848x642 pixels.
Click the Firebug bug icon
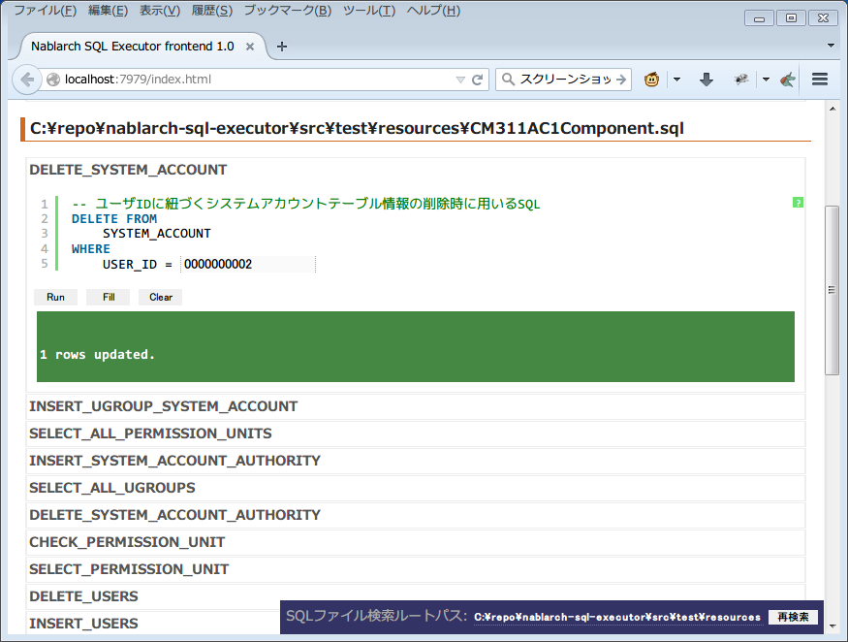click(x=741, y=80)
